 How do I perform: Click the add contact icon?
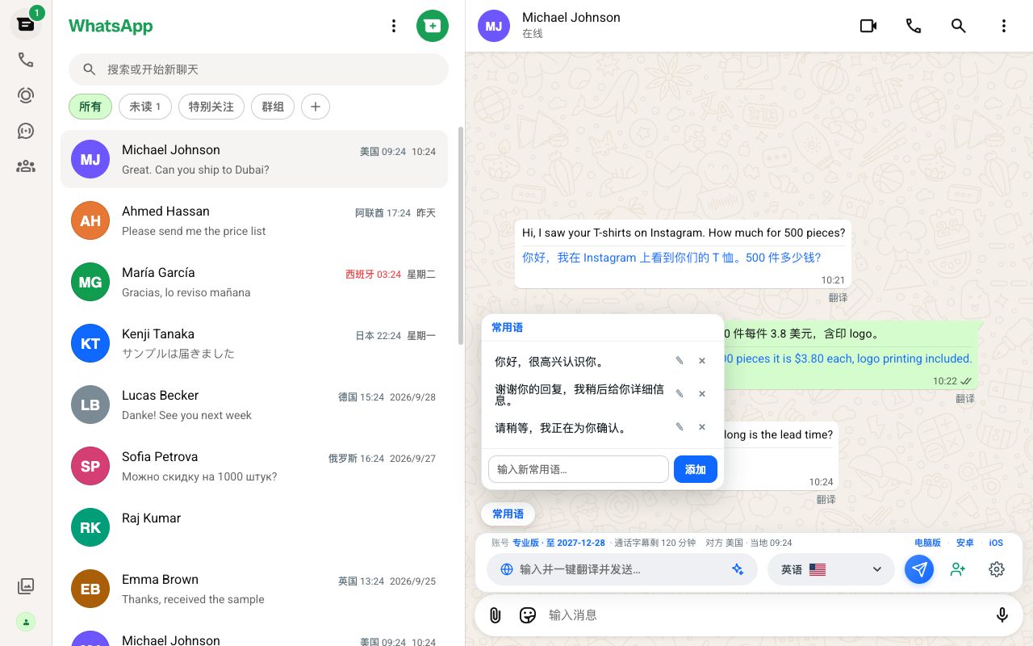[x=958, y=569]
